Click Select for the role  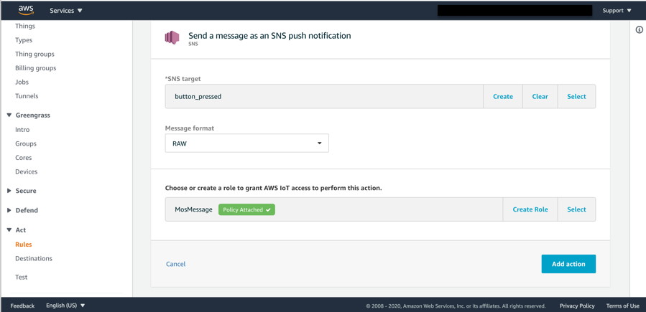576,209
